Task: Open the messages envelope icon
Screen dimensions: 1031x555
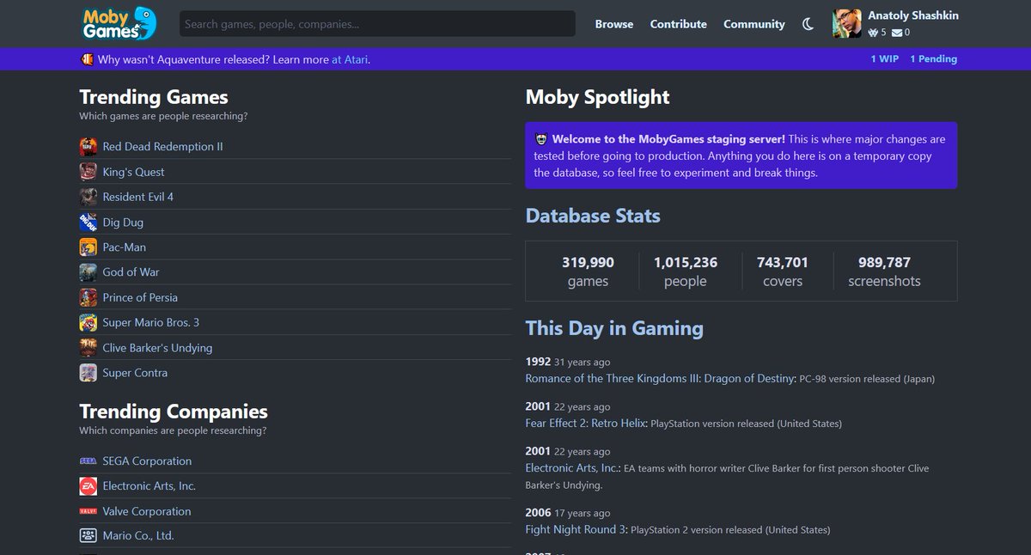Action: pos(896,33)
